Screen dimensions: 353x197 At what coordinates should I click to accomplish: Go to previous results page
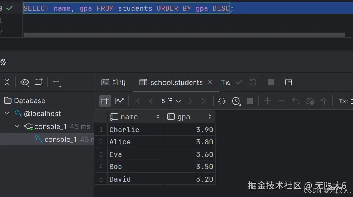click(151, 101)
